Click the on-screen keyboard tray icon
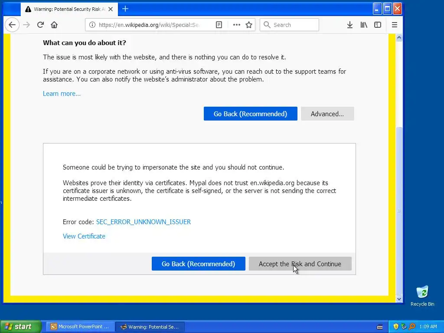Screen dimensions: 444x333 click(x=380, y=327)
